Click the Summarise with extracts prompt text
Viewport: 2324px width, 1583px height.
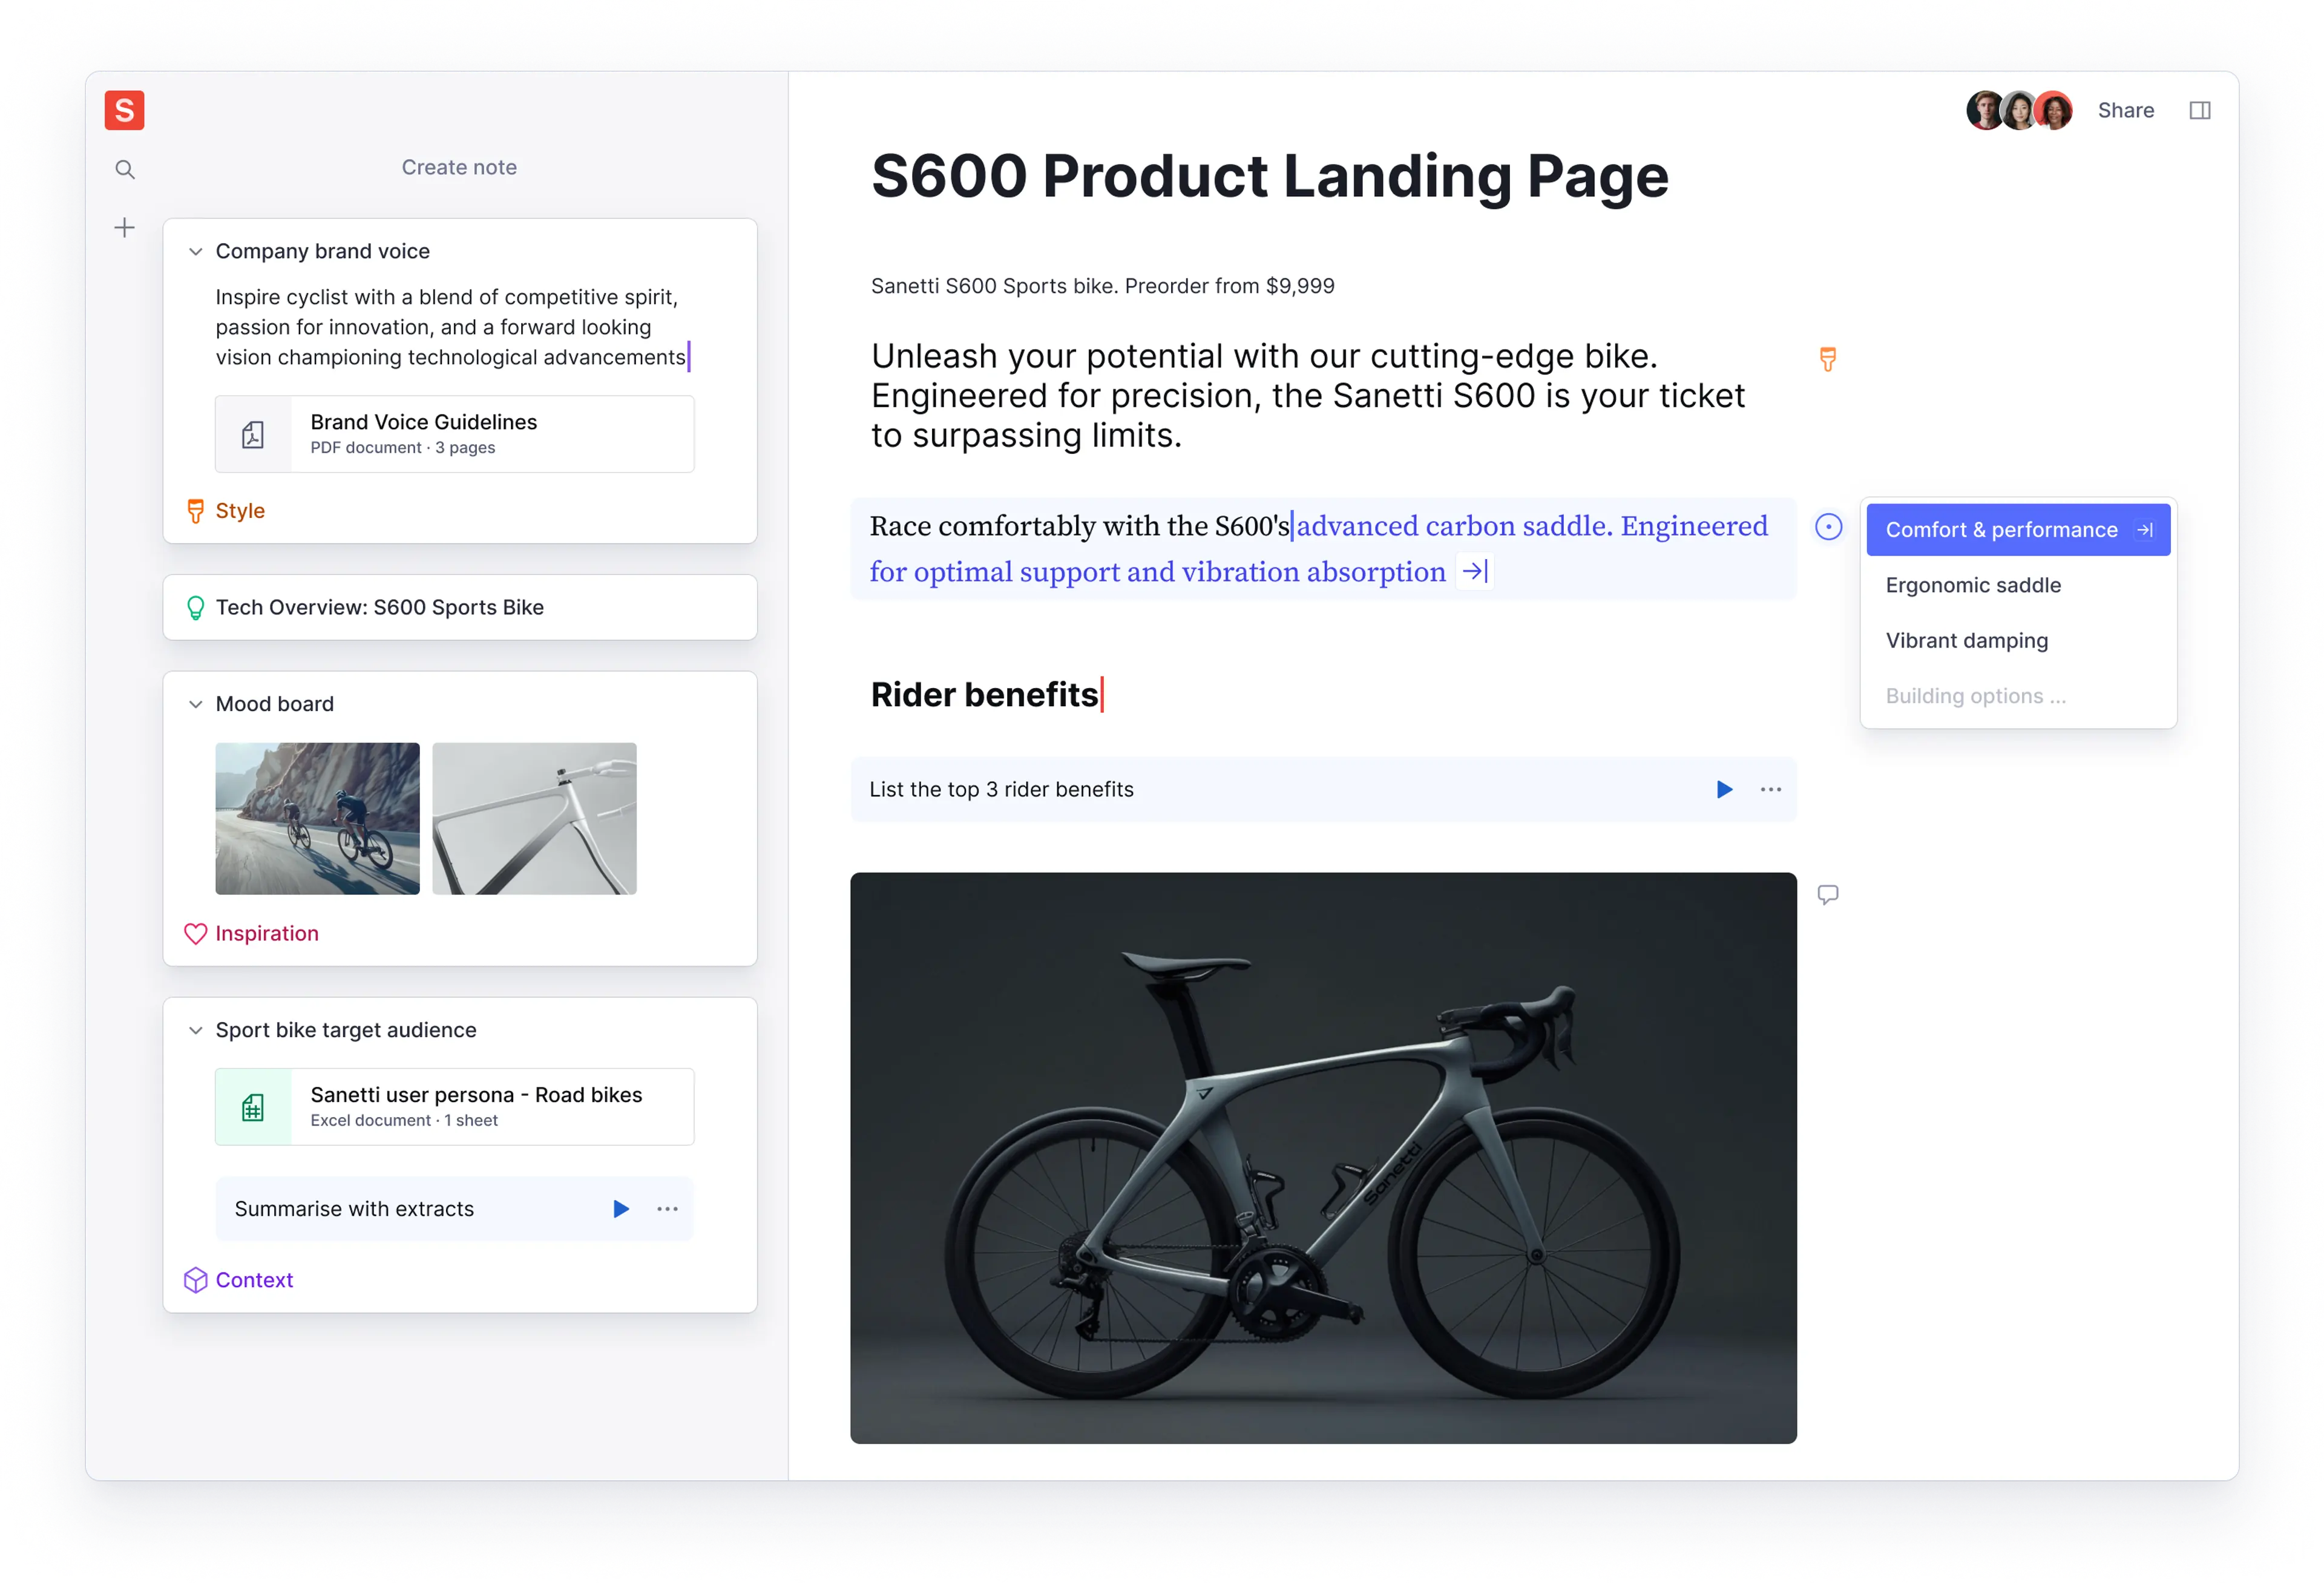pyautogui.click(x=354, y=1209)
